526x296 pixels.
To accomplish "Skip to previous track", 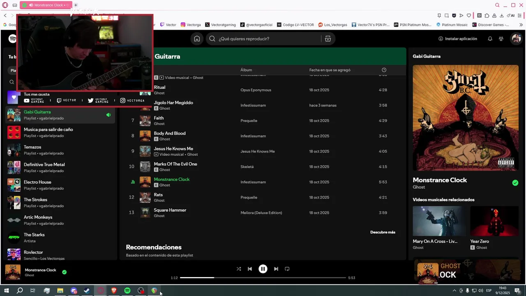I will coord(250,269).
